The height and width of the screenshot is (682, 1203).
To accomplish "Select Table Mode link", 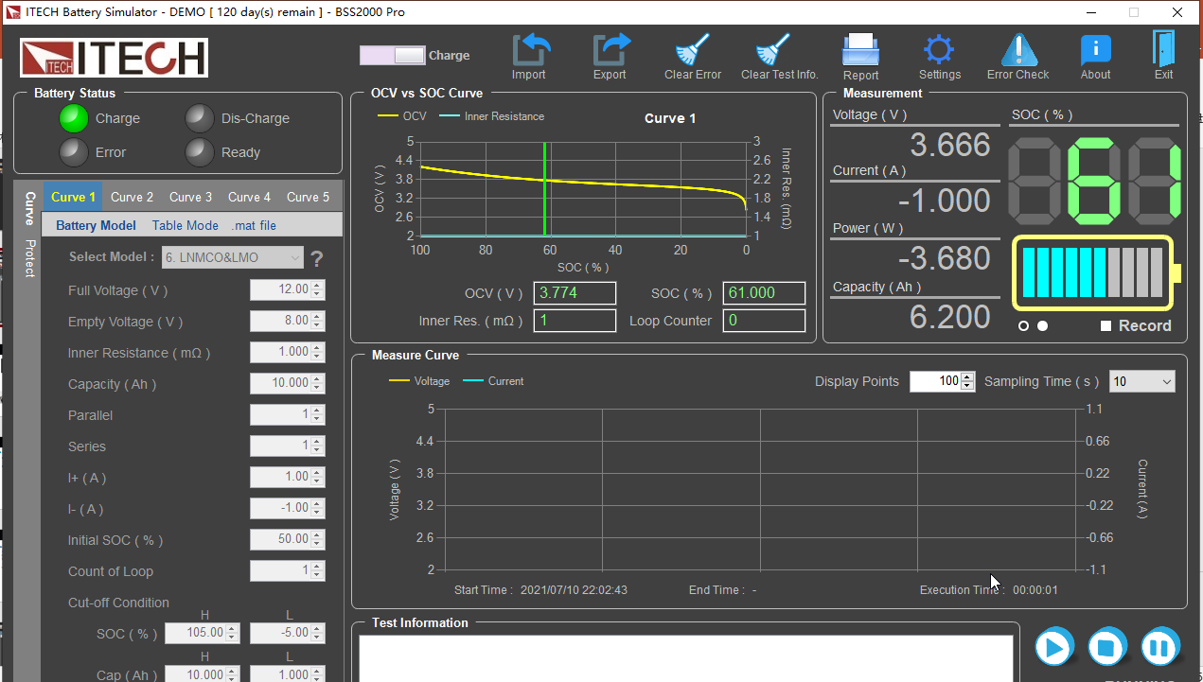I will pos(185,225).
